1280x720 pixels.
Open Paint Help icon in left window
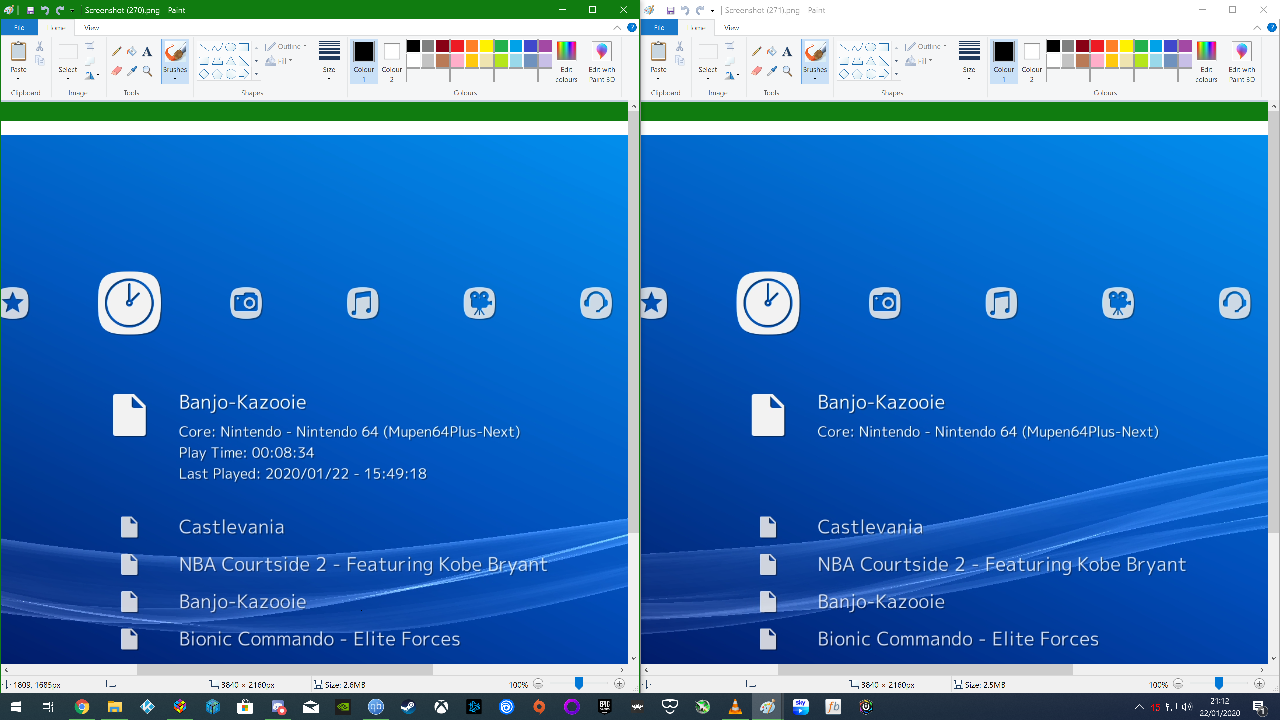(632, 28)
